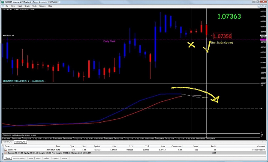
Task: Open the Insert menu
Action: [20, 6]
